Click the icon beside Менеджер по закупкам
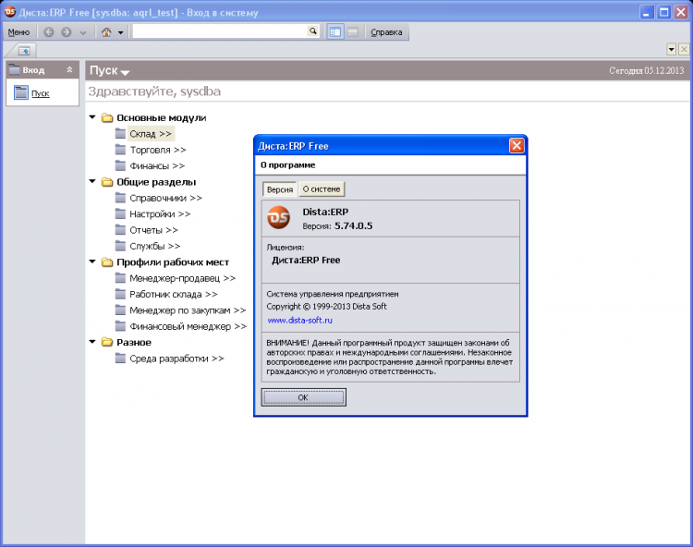 (120, 310)
